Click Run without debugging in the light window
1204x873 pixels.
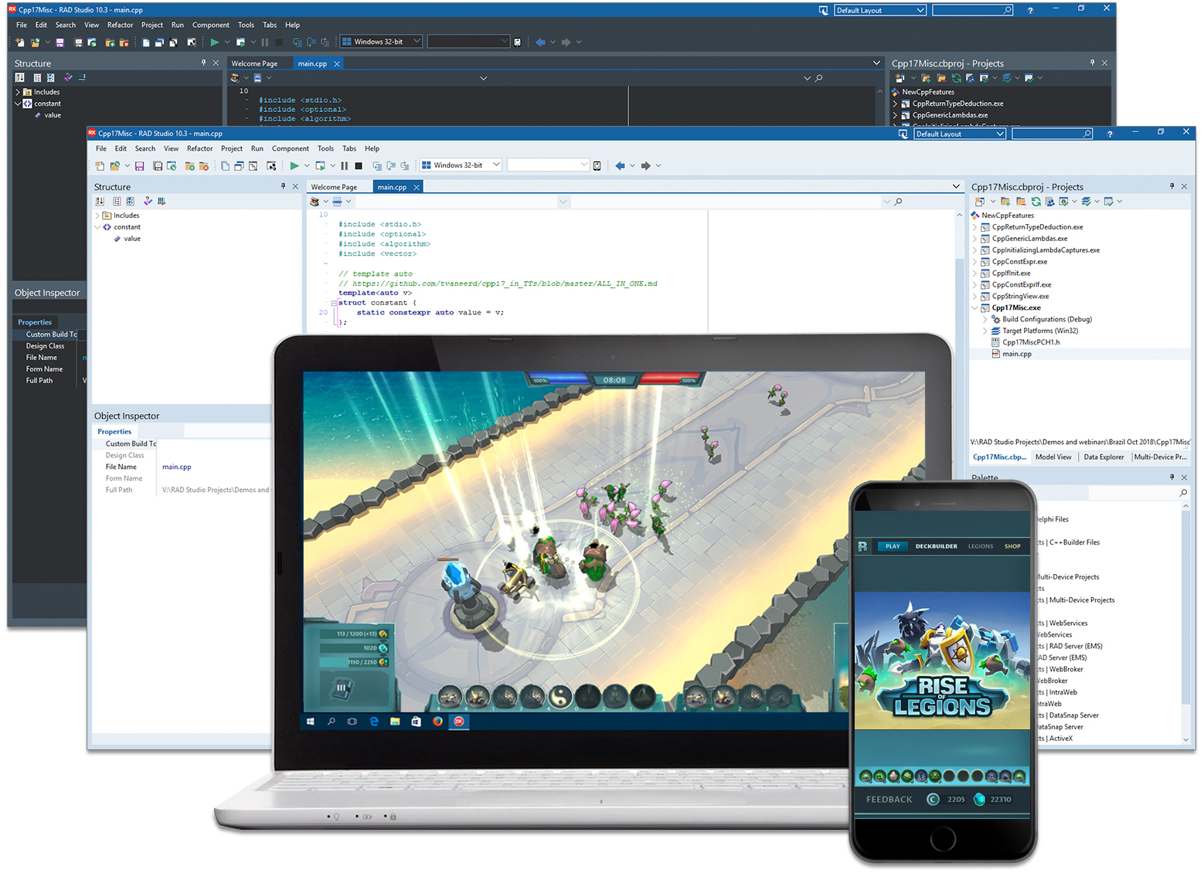coord(320,165)
